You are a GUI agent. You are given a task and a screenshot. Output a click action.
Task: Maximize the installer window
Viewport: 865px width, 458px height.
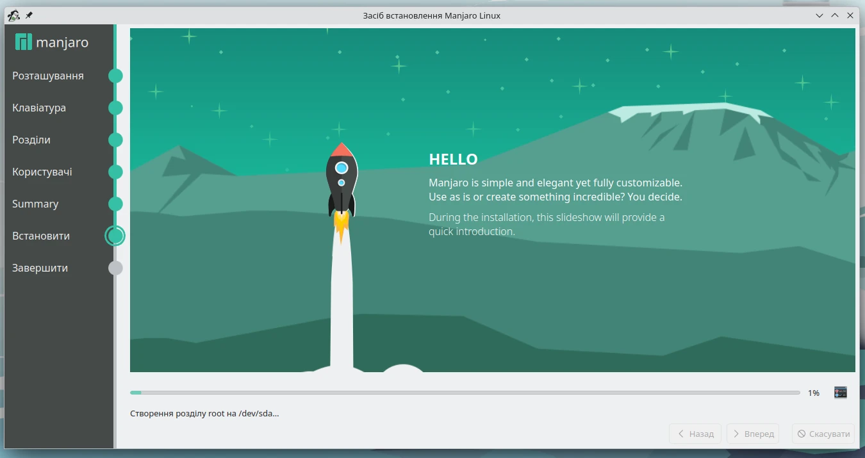[835, 15]
